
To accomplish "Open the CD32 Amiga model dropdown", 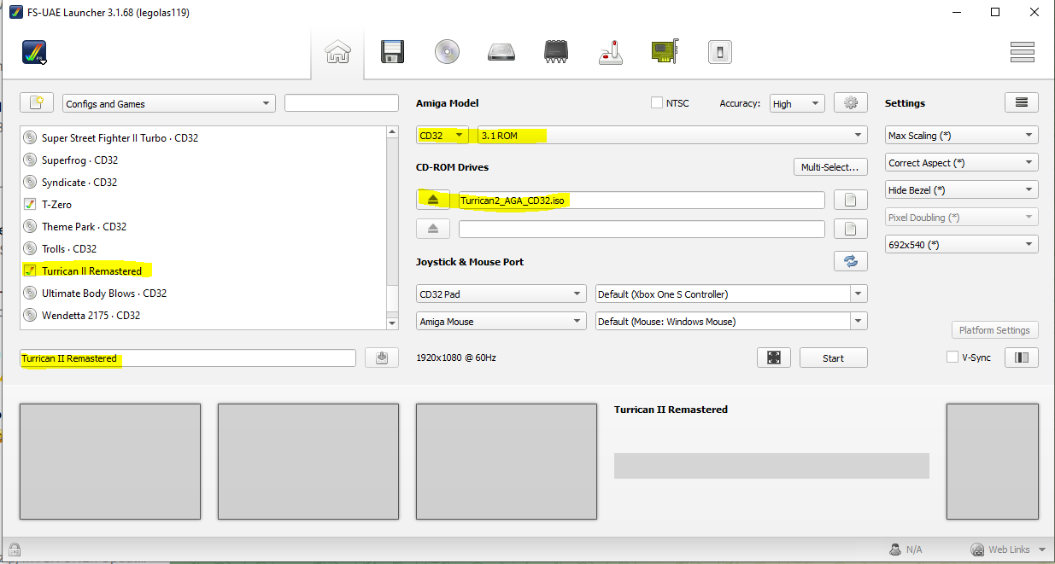I will click(x=443, y=135).
